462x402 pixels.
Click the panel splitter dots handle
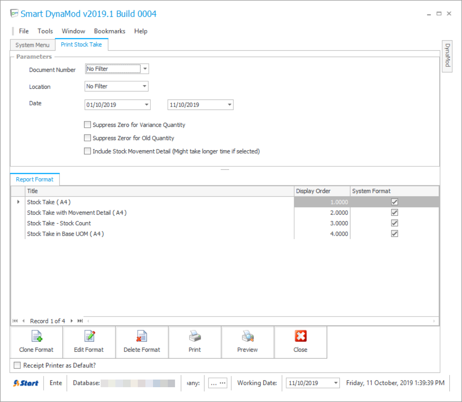[225, 170]
